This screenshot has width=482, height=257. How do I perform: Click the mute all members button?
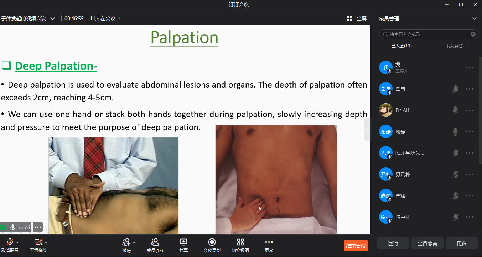coord(427,243)
